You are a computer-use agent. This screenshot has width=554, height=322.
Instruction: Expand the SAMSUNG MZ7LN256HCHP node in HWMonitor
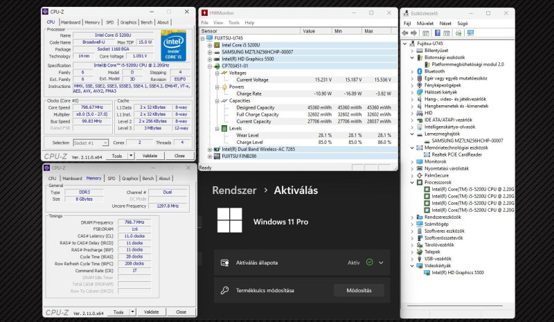pos(210,52)
